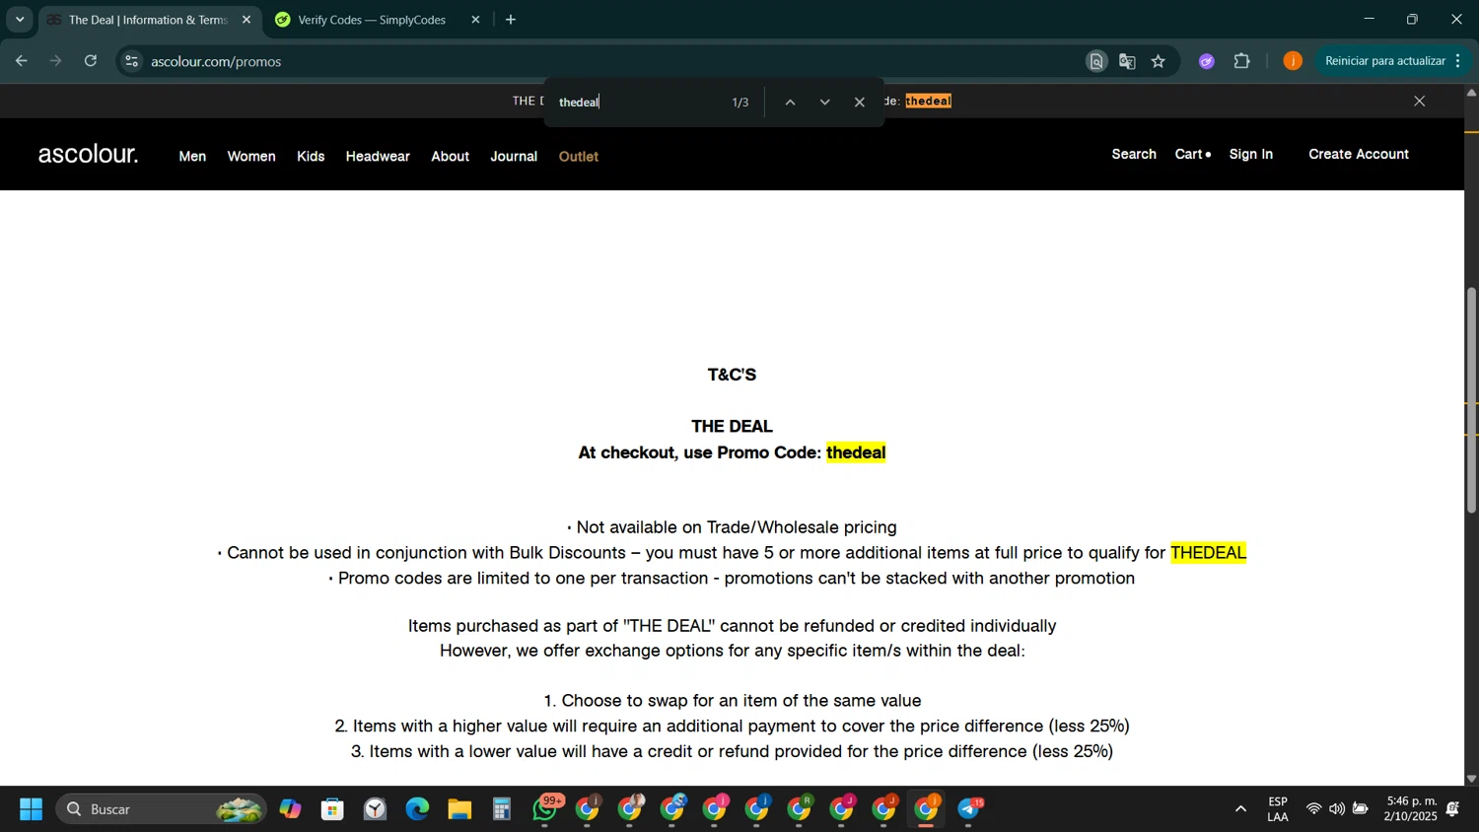Close The Deal Information tab
1479x832 pixels.
[246, 20]
